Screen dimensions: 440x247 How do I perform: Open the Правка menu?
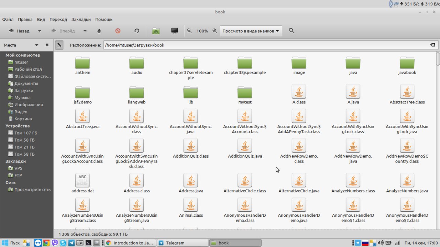pyautogui.click(x=25, y=20)
